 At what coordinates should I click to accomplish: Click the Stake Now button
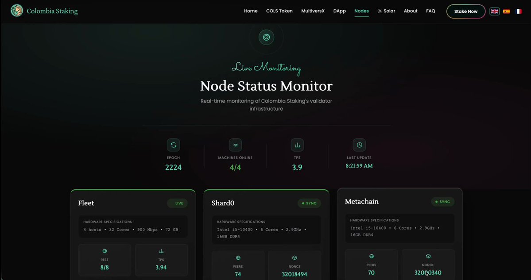pos(466,12)
